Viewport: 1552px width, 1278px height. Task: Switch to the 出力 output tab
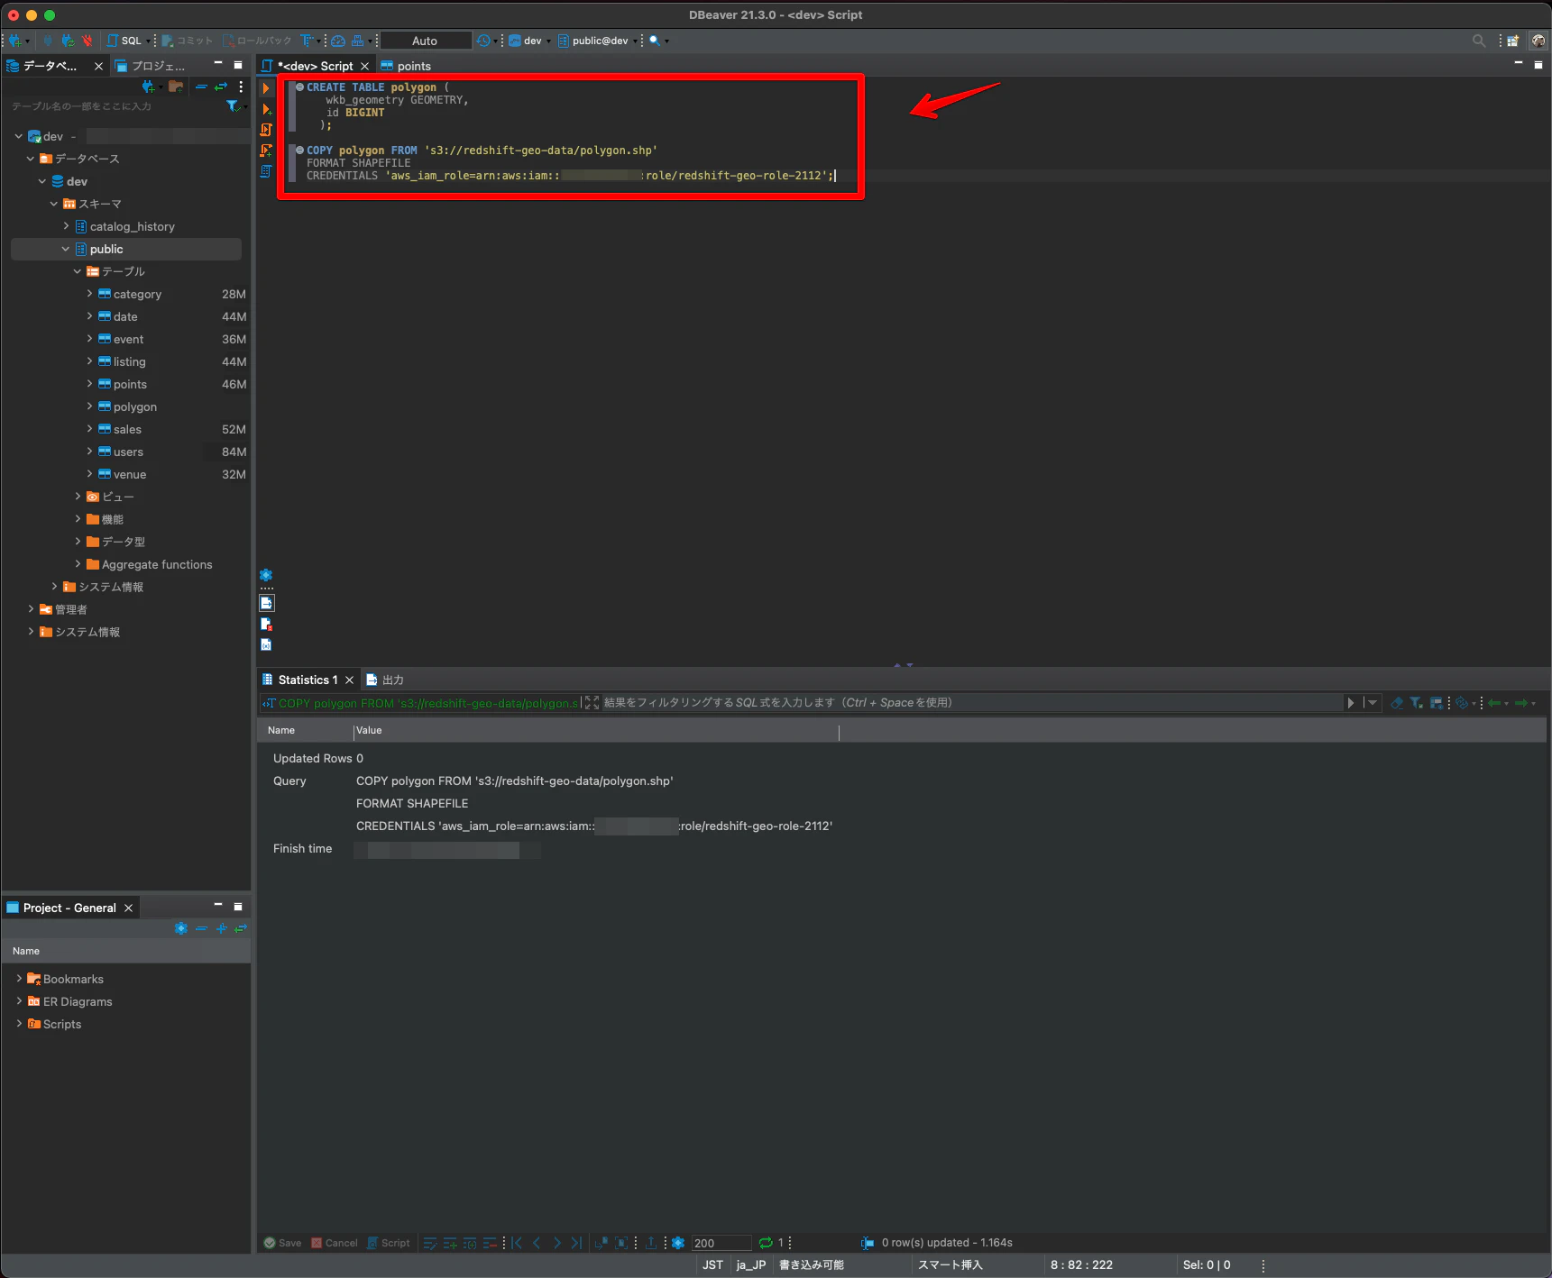pyautogui.click(x=385, y=680)
